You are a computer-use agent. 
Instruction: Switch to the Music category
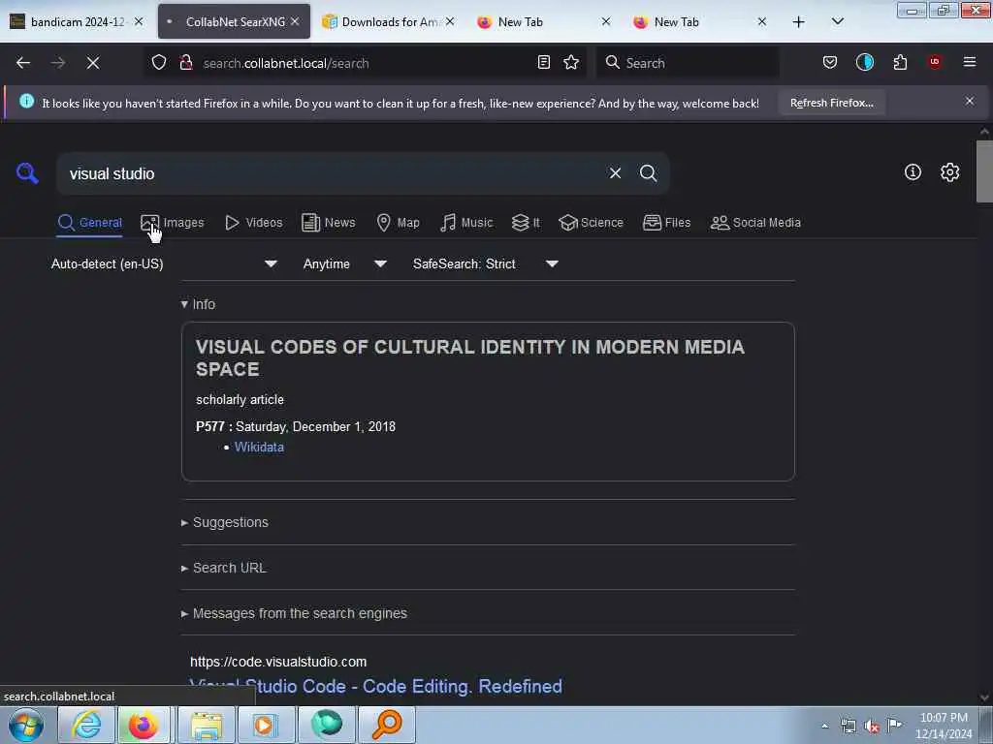(x=466, y=223)
